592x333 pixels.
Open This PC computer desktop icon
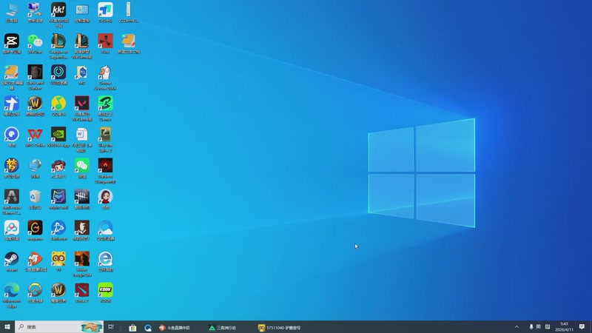(12, 13)
